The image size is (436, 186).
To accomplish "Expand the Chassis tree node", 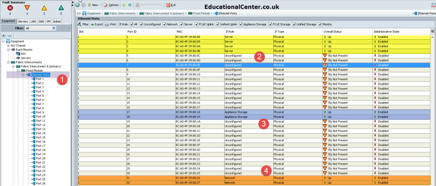I will coord(8,46).
